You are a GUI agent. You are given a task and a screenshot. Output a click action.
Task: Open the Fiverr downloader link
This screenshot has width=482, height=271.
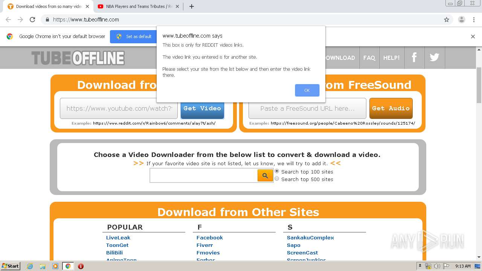click(205, 245)
